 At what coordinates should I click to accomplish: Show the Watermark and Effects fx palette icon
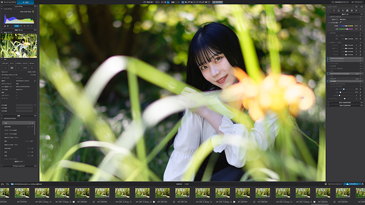point(356,10)
